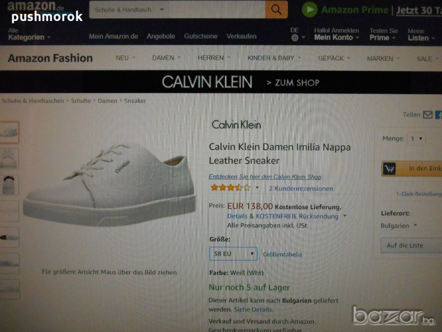Select the third shoe thumbnail (heel view)
Viewport: 442px width, 332px height.
click(x=9, y=185)
